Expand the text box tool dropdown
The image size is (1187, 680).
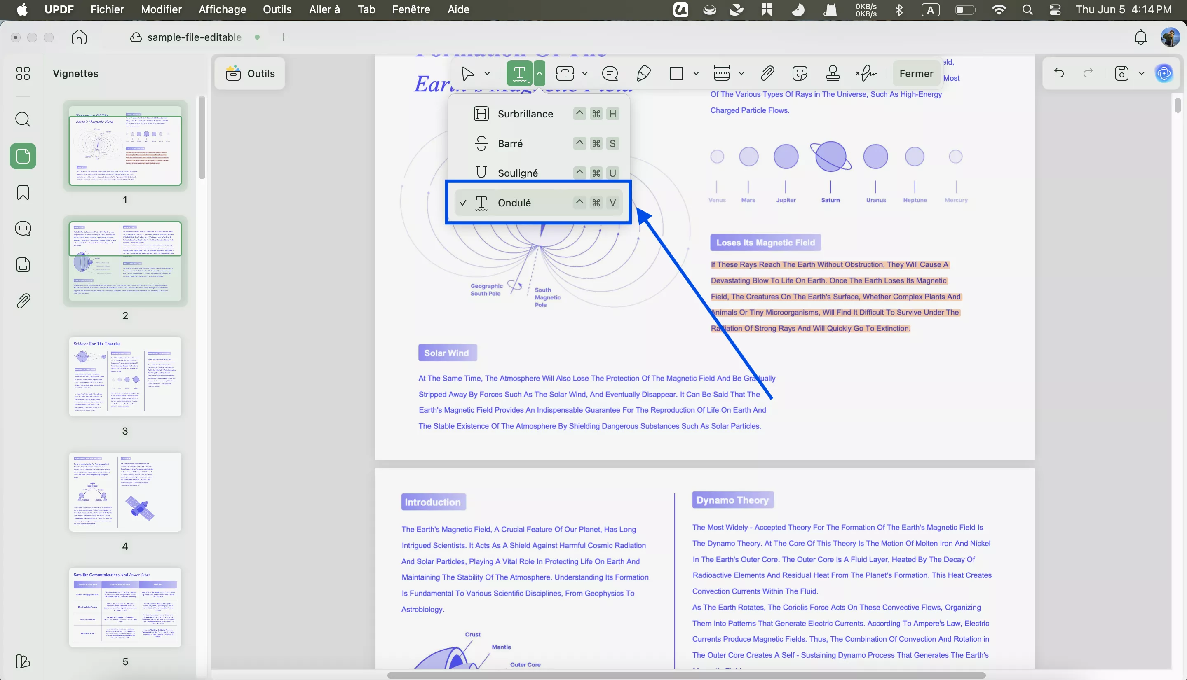[584, 73]
